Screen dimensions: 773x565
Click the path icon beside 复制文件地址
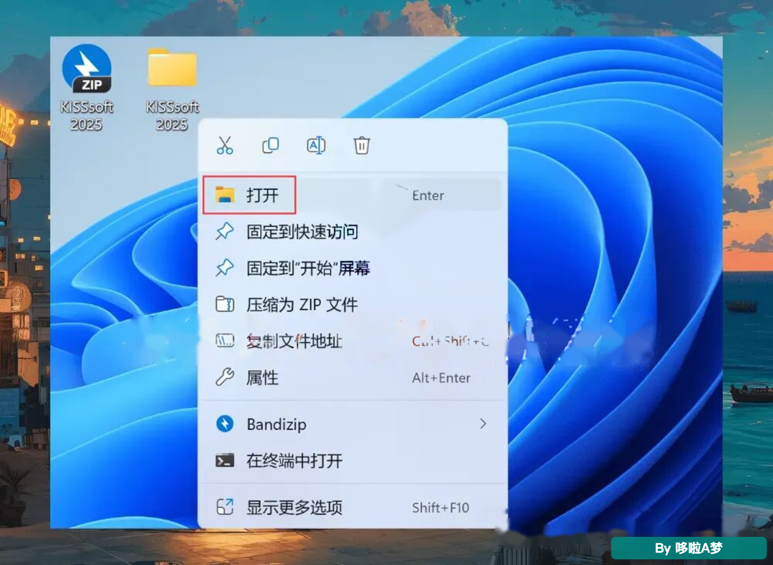point(225,340)
